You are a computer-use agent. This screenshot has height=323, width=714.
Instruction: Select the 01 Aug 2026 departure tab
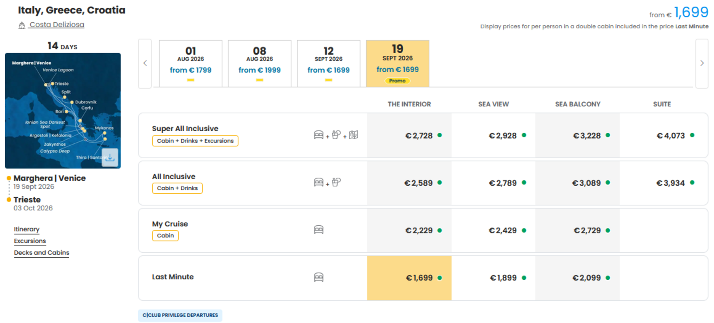(190, 63)
